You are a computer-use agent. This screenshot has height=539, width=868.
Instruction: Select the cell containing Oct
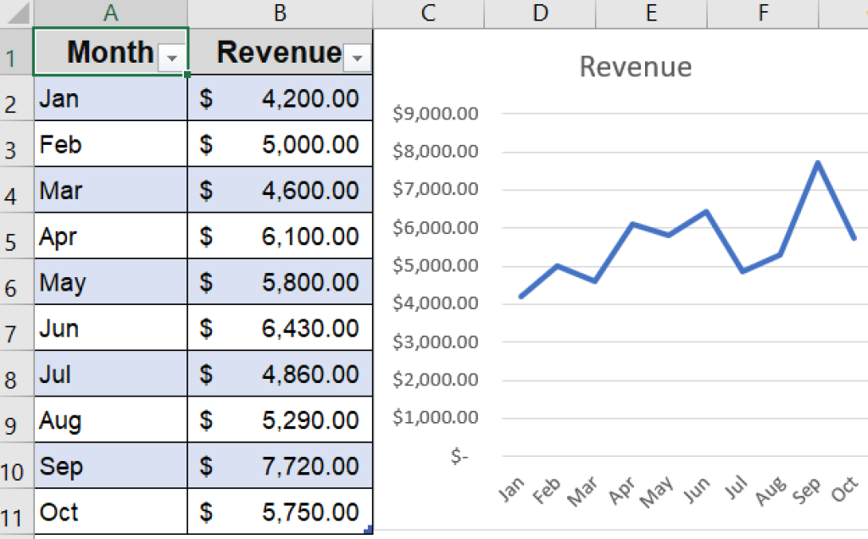[110, 511]
